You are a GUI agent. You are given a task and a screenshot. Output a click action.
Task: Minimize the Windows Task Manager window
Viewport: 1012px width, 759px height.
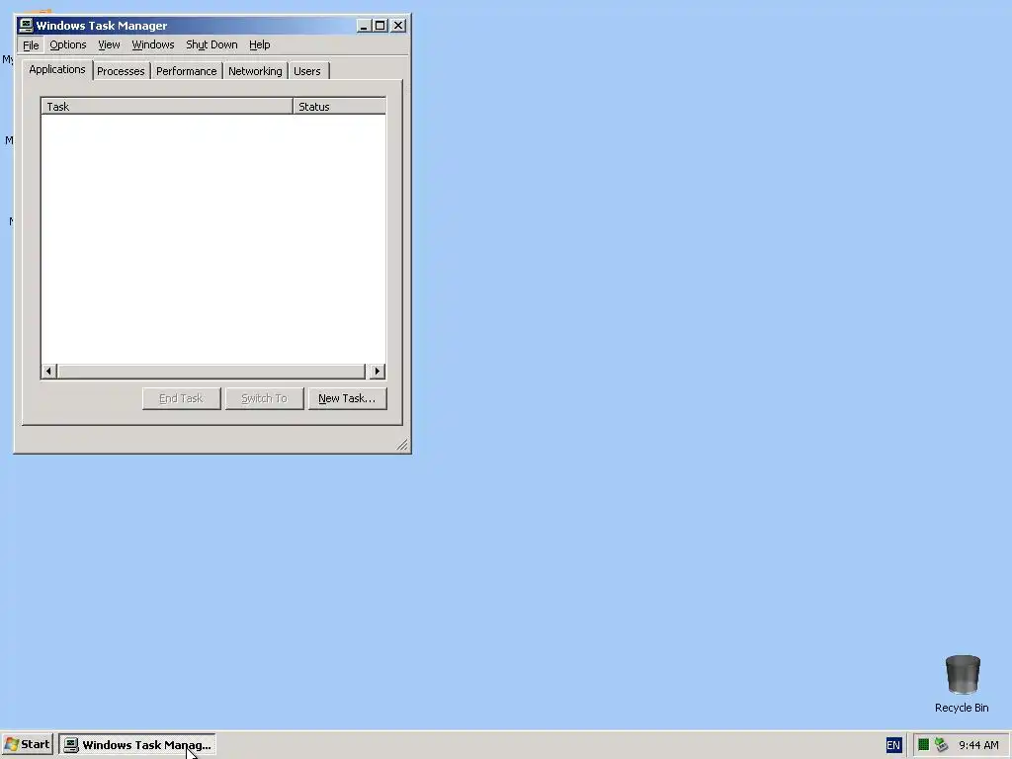point(364,26)
